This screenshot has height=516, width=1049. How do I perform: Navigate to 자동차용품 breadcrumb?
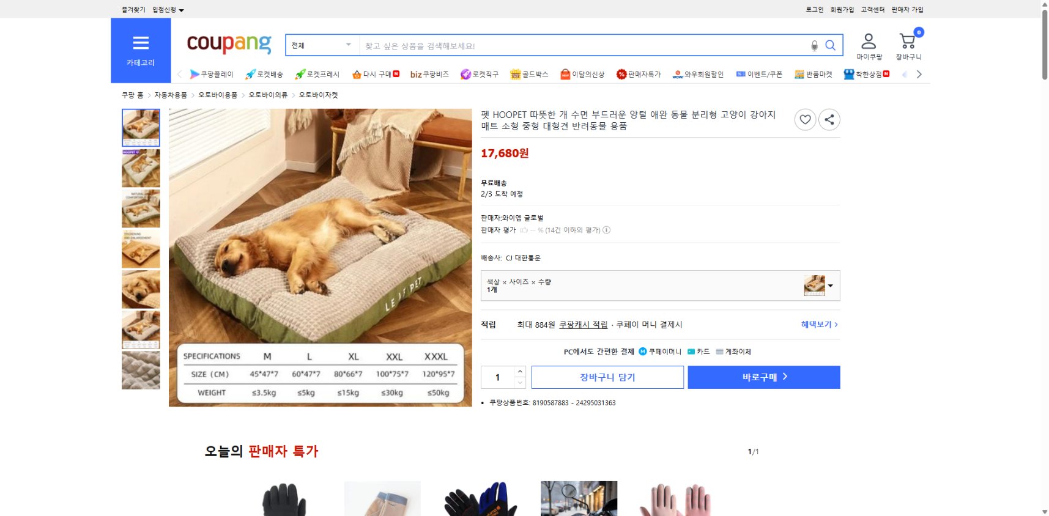tap(171, 95)
